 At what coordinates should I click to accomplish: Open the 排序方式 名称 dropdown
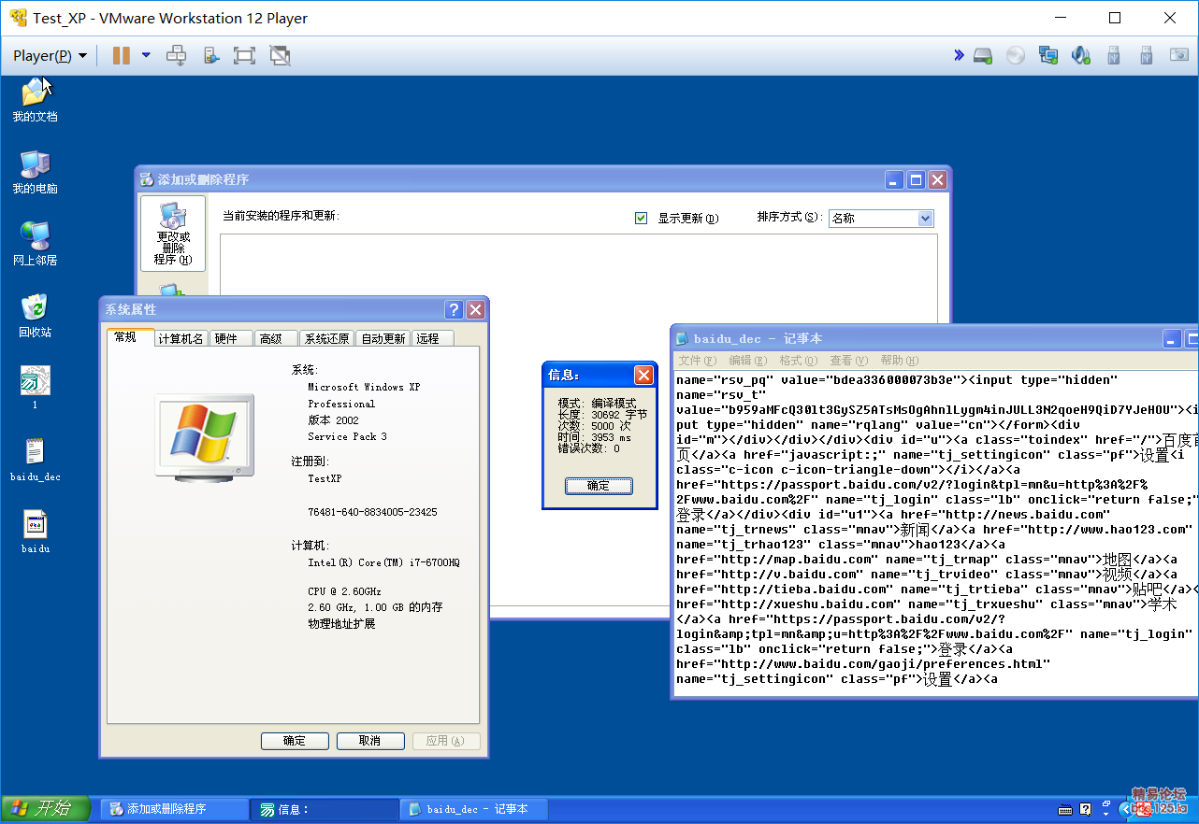[x=881, y=218]
